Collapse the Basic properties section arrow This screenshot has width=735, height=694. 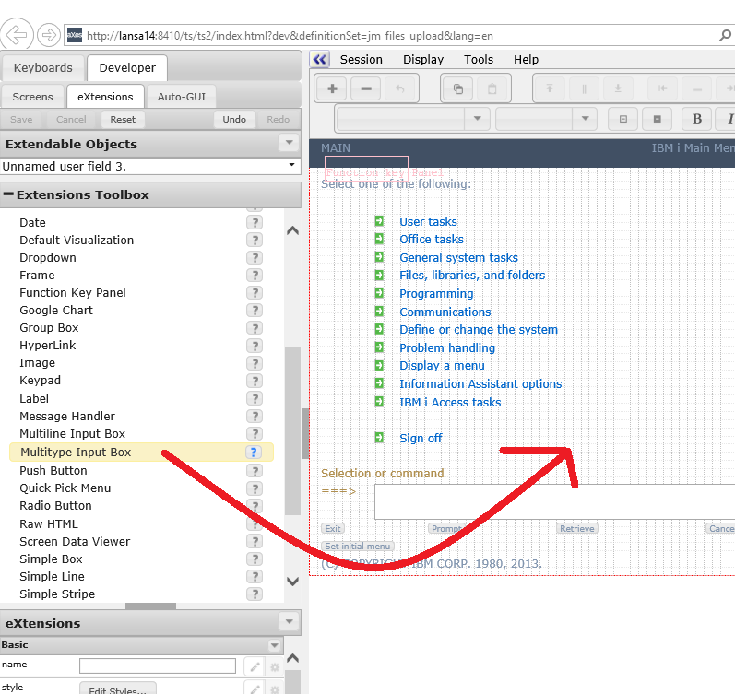274,645
